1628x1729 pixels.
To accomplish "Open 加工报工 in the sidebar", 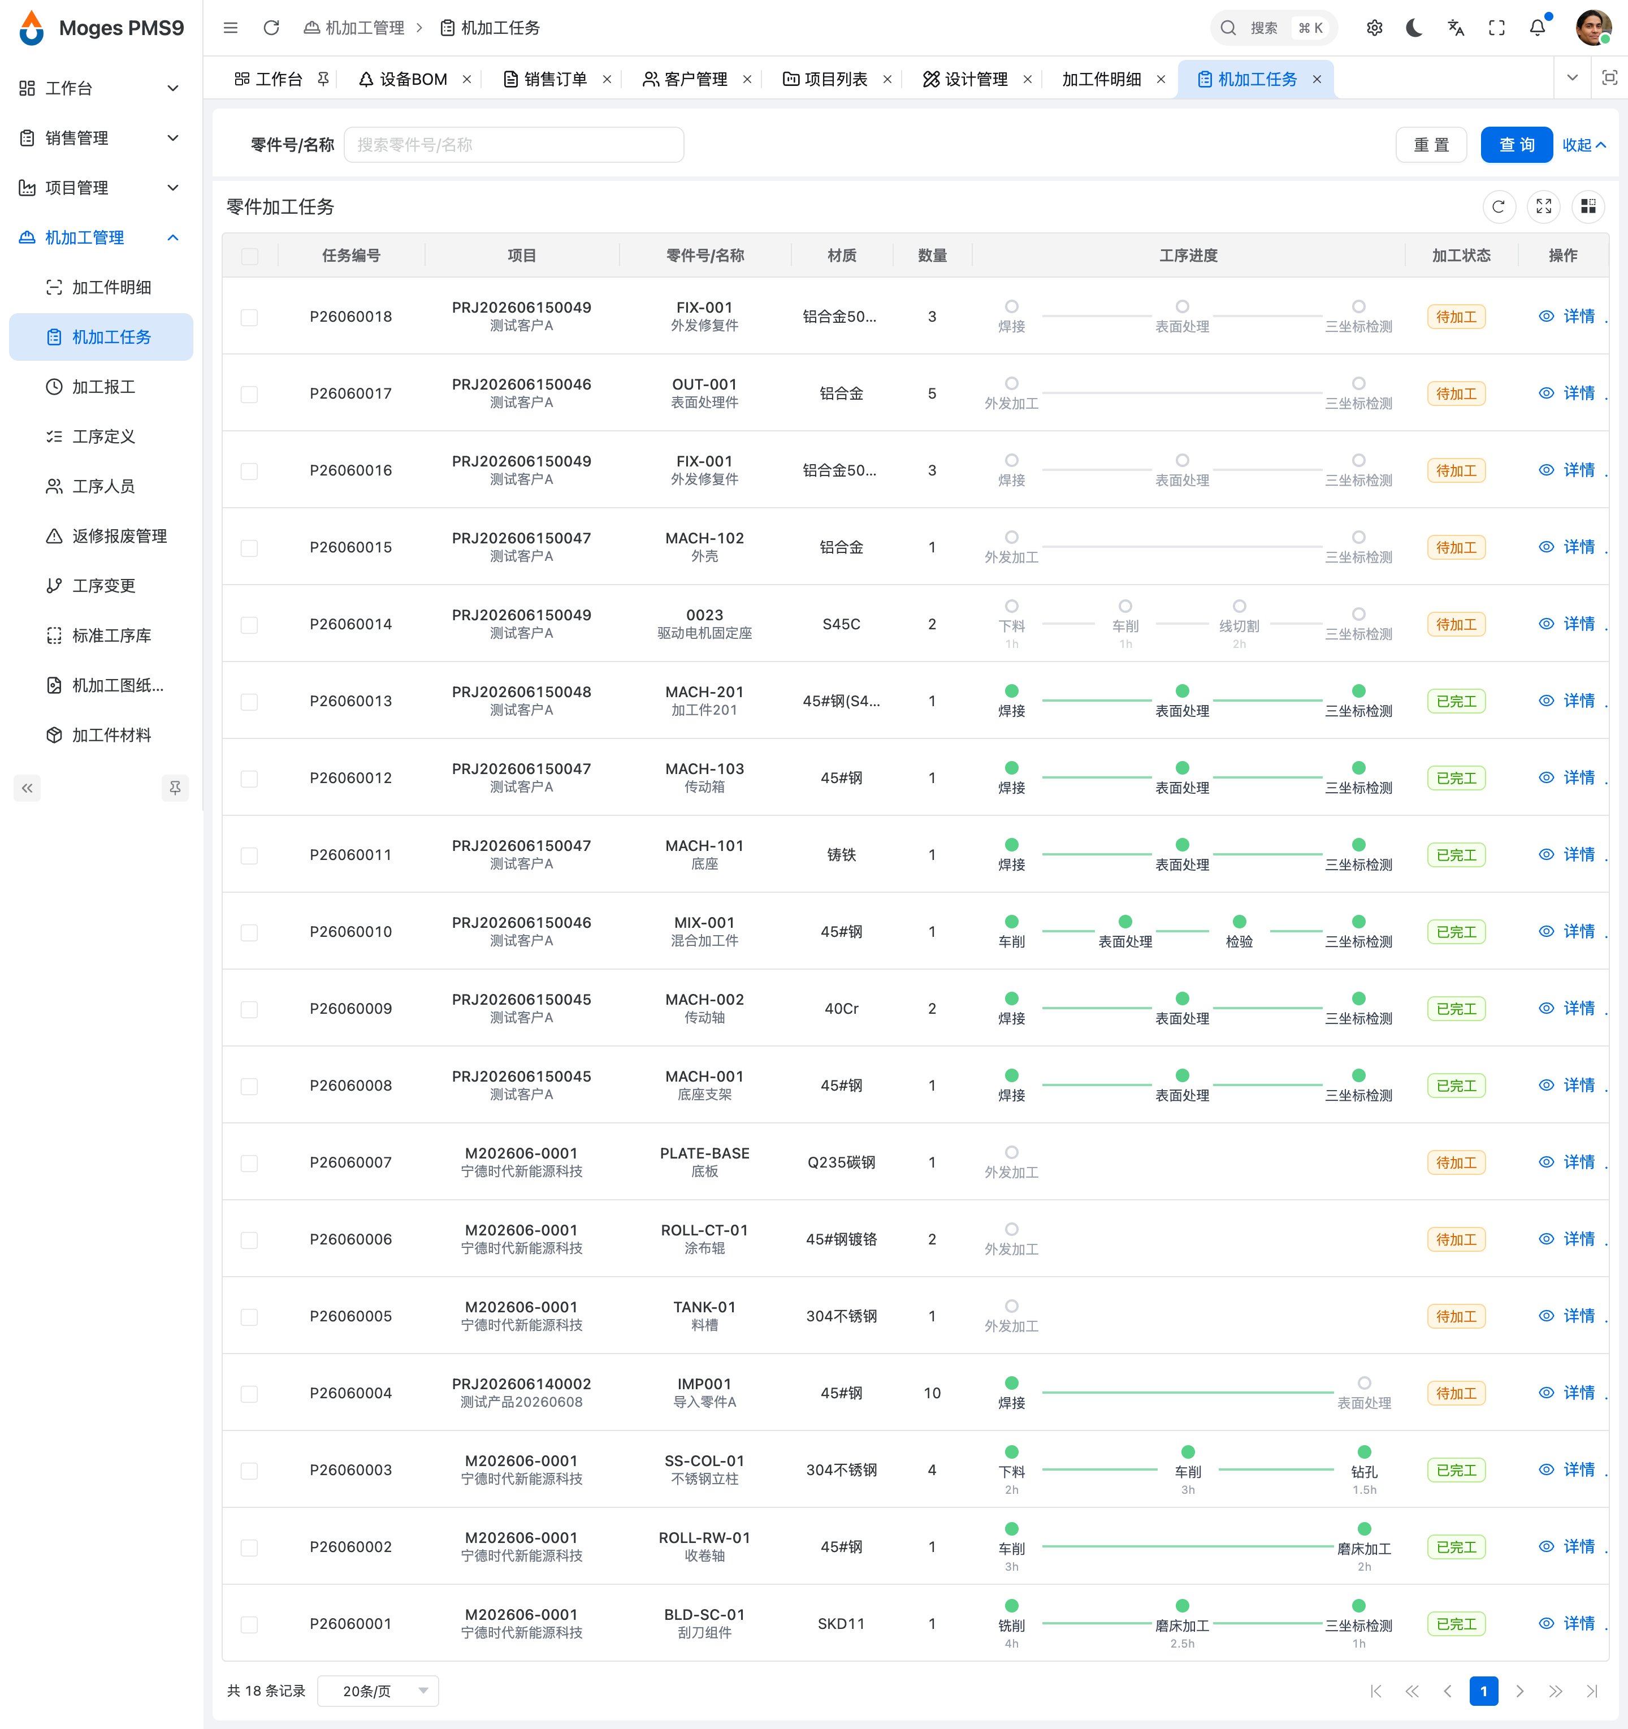I will pyautogui.click(x=101, y=386).
